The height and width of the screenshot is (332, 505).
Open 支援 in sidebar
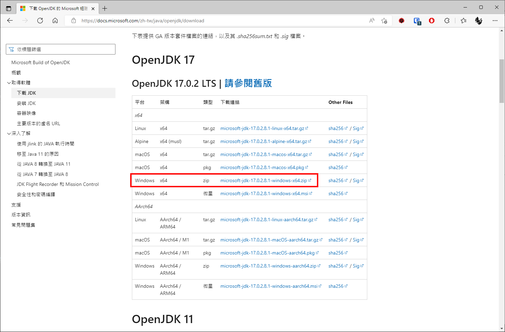[x=16, y=205]
